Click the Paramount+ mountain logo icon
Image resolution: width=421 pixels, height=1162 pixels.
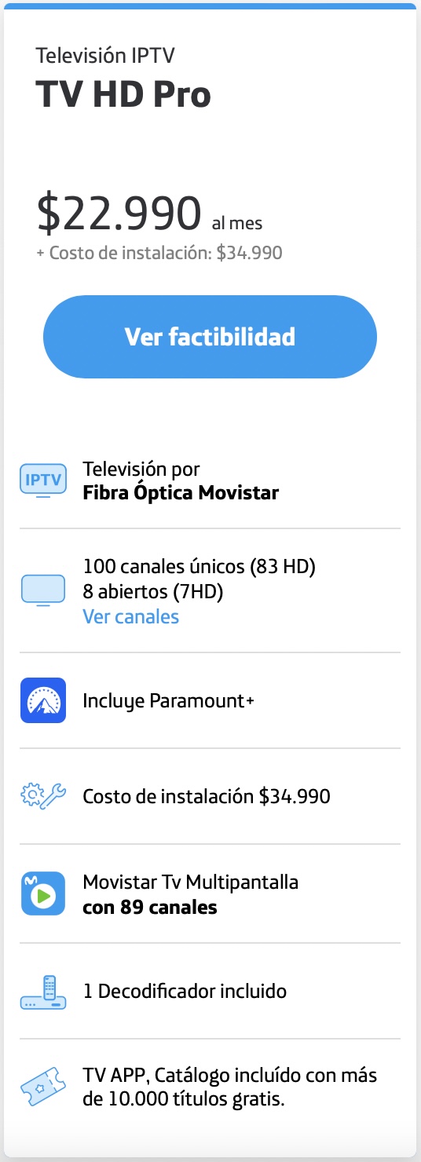tap(43, 700)
